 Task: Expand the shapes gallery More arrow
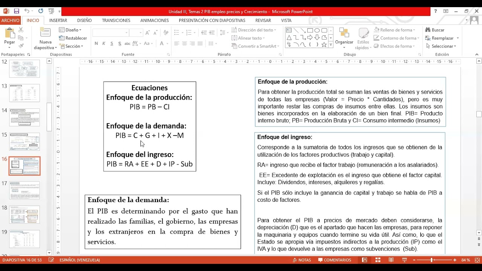(331, 45)
